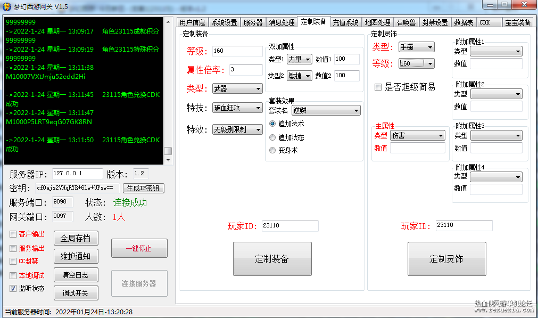The image size is (538, 318).
Task: Toggle 客户输出 checkbox
Action: coord(13,234)
